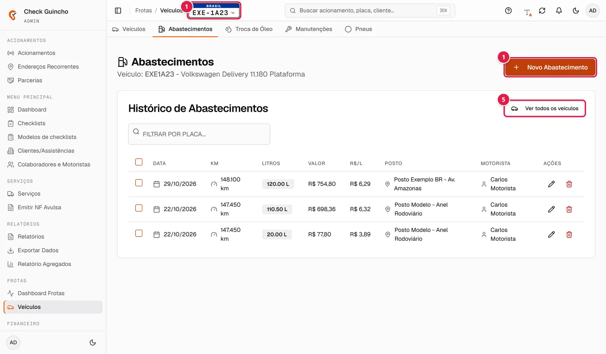This screenshot has height=354, width=606.
Task: Click Novo Abastecimento button
Action: pyautogui.click(x=550, y=67)
